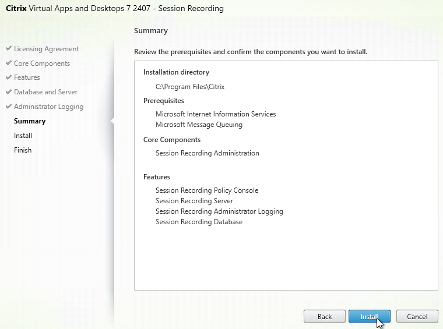Select the Core Components step in sidebar
443x329 pixels.
click(x=42, y=63)
